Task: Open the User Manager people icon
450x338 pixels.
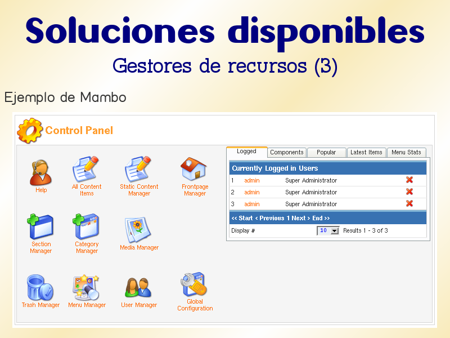Action: [138, 287]
